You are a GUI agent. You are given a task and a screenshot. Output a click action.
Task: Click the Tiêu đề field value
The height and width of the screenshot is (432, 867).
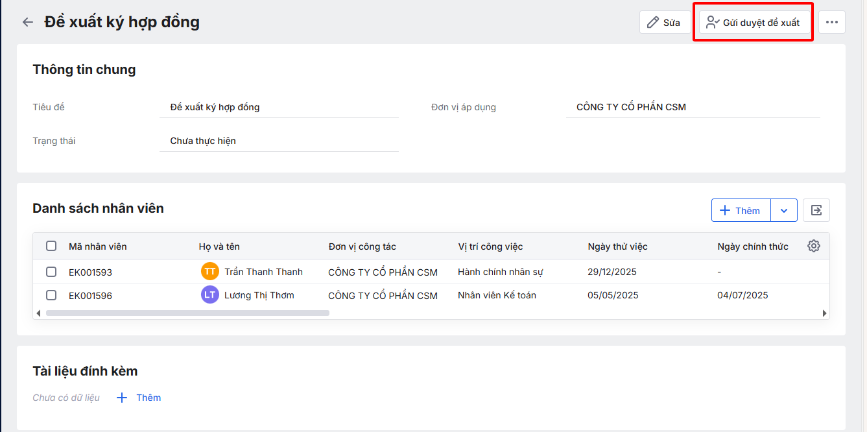(x=215, y=107)
